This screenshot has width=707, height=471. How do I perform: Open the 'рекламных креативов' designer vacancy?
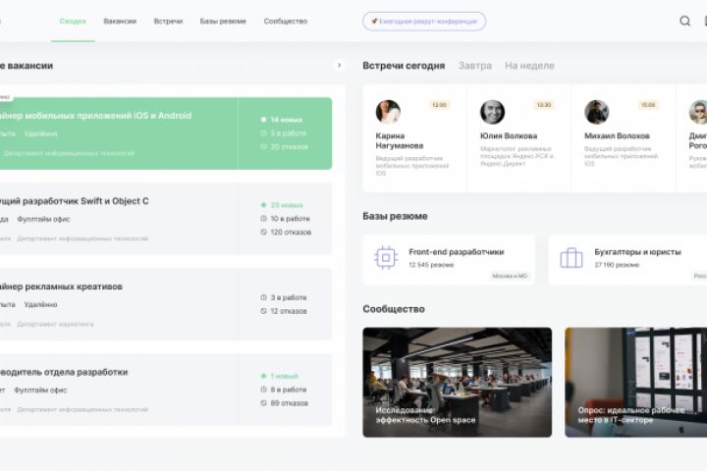[x=61, y=287]
